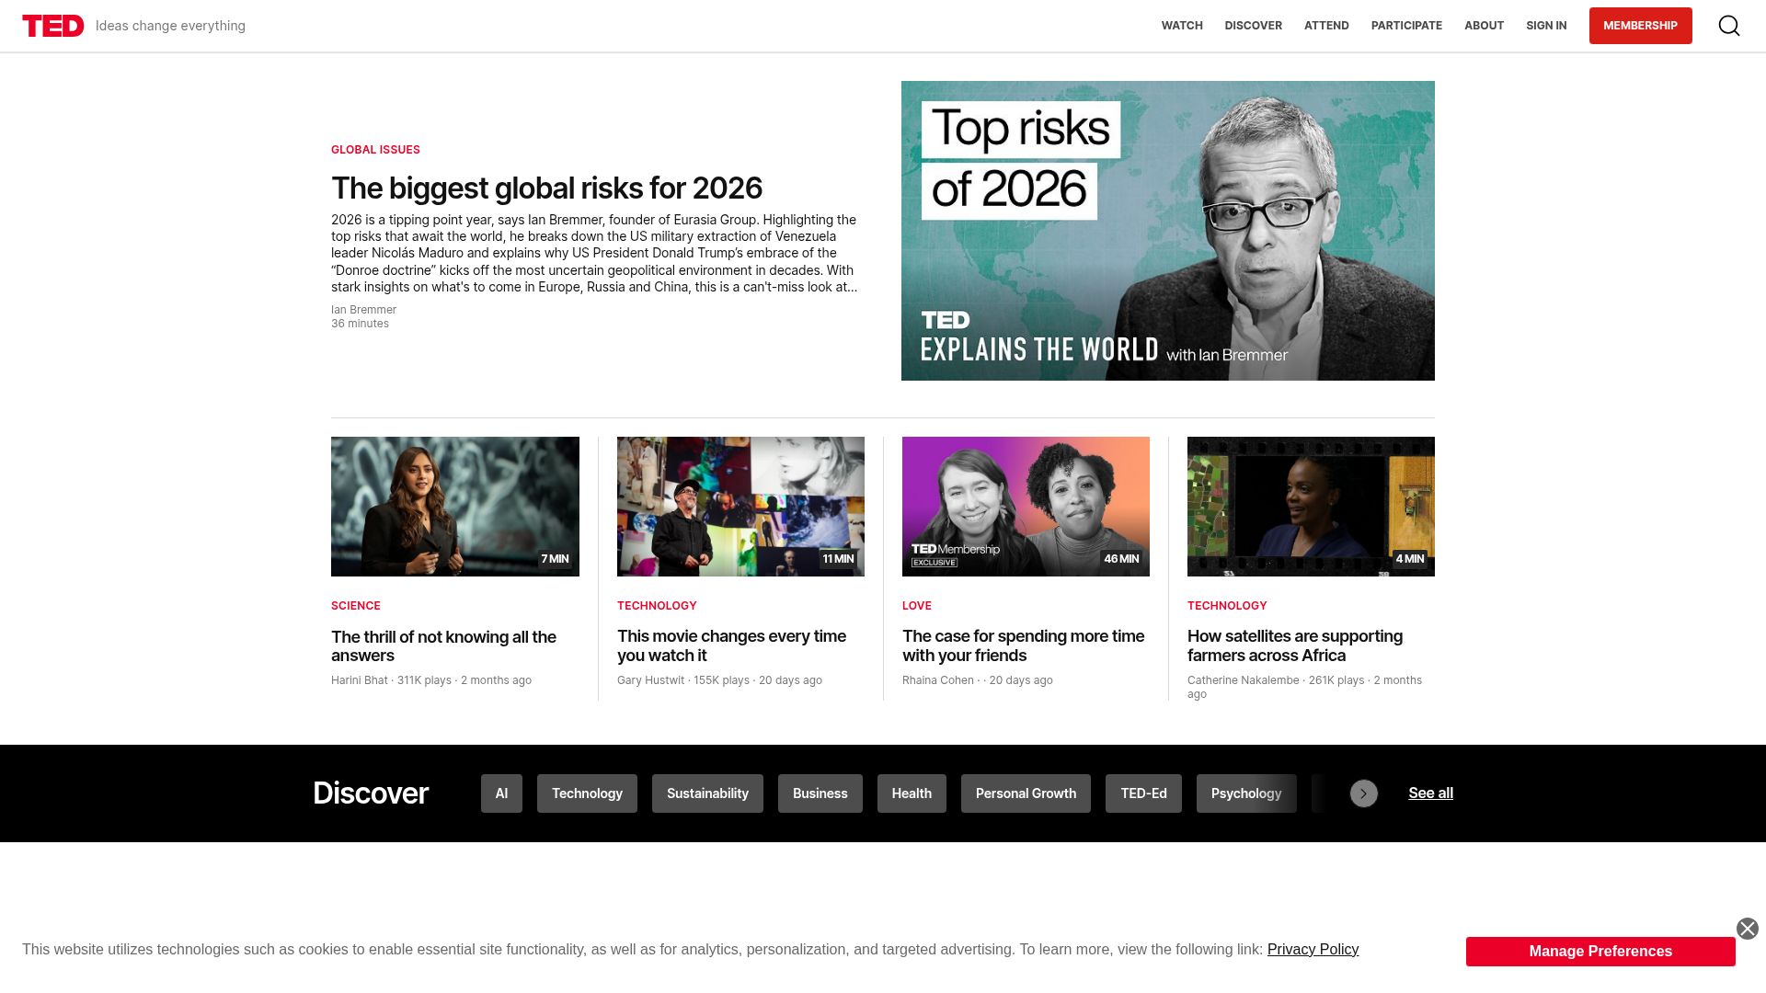
Task: Click See all in Discover
Action: 1430,793
